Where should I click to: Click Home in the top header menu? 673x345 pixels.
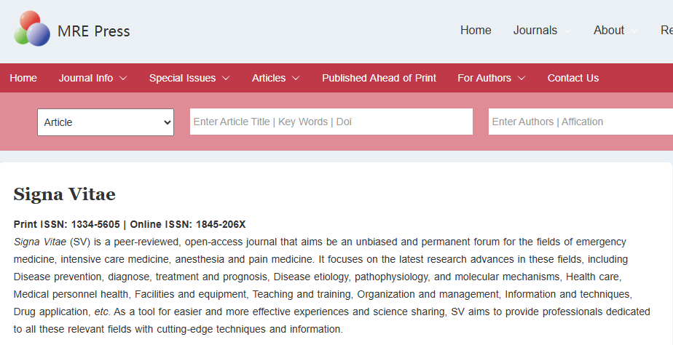pos(476,31)
